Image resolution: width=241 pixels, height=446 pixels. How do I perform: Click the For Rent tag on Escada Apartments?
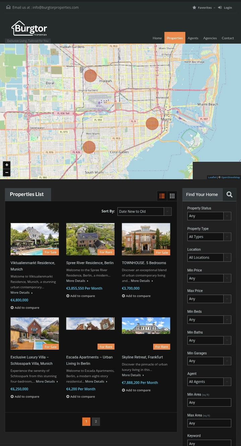(106, 347)
